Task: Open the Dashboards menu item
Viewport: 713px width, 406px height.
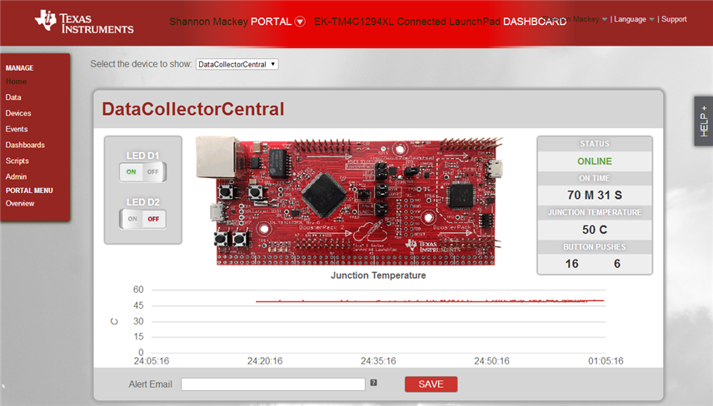Action: pyautogui.click(x=25, y=145)
